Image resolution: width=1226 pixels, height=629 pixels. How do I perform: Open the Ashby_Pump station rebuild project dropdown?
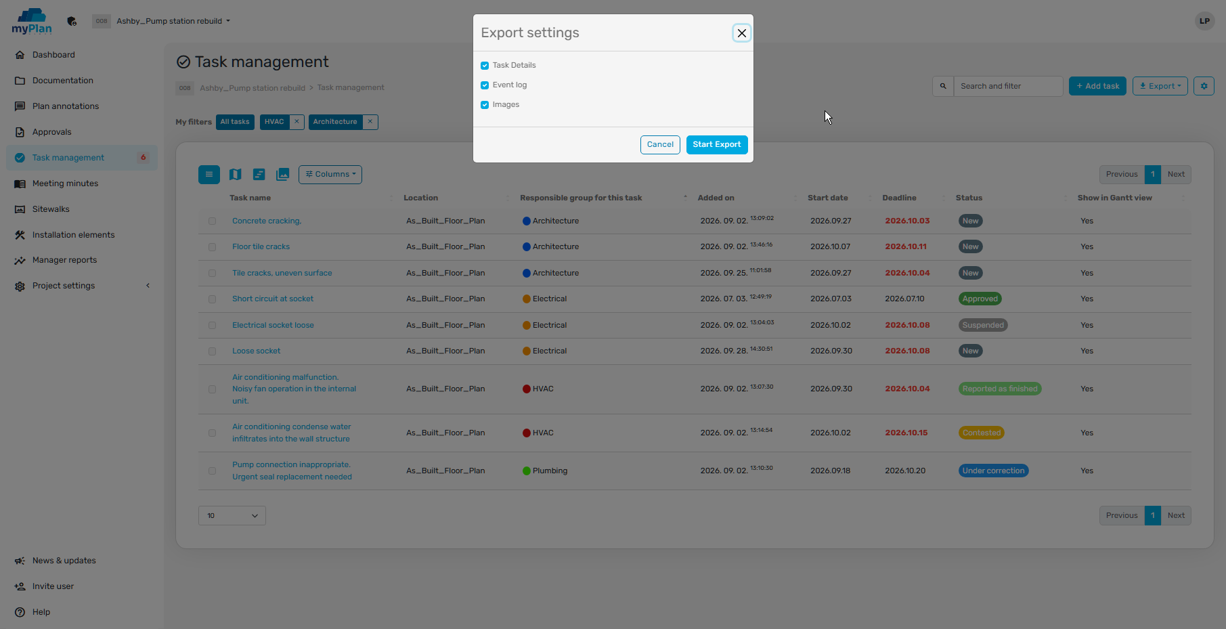[173, 21]
